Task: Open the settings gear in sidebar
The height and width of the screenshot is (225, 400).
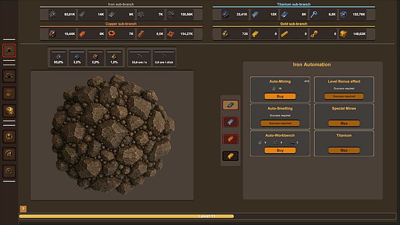Action: 9,171
